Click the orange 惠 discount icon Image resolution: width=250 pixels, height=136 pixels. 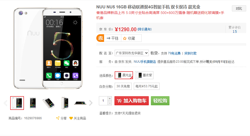point(100,38)
